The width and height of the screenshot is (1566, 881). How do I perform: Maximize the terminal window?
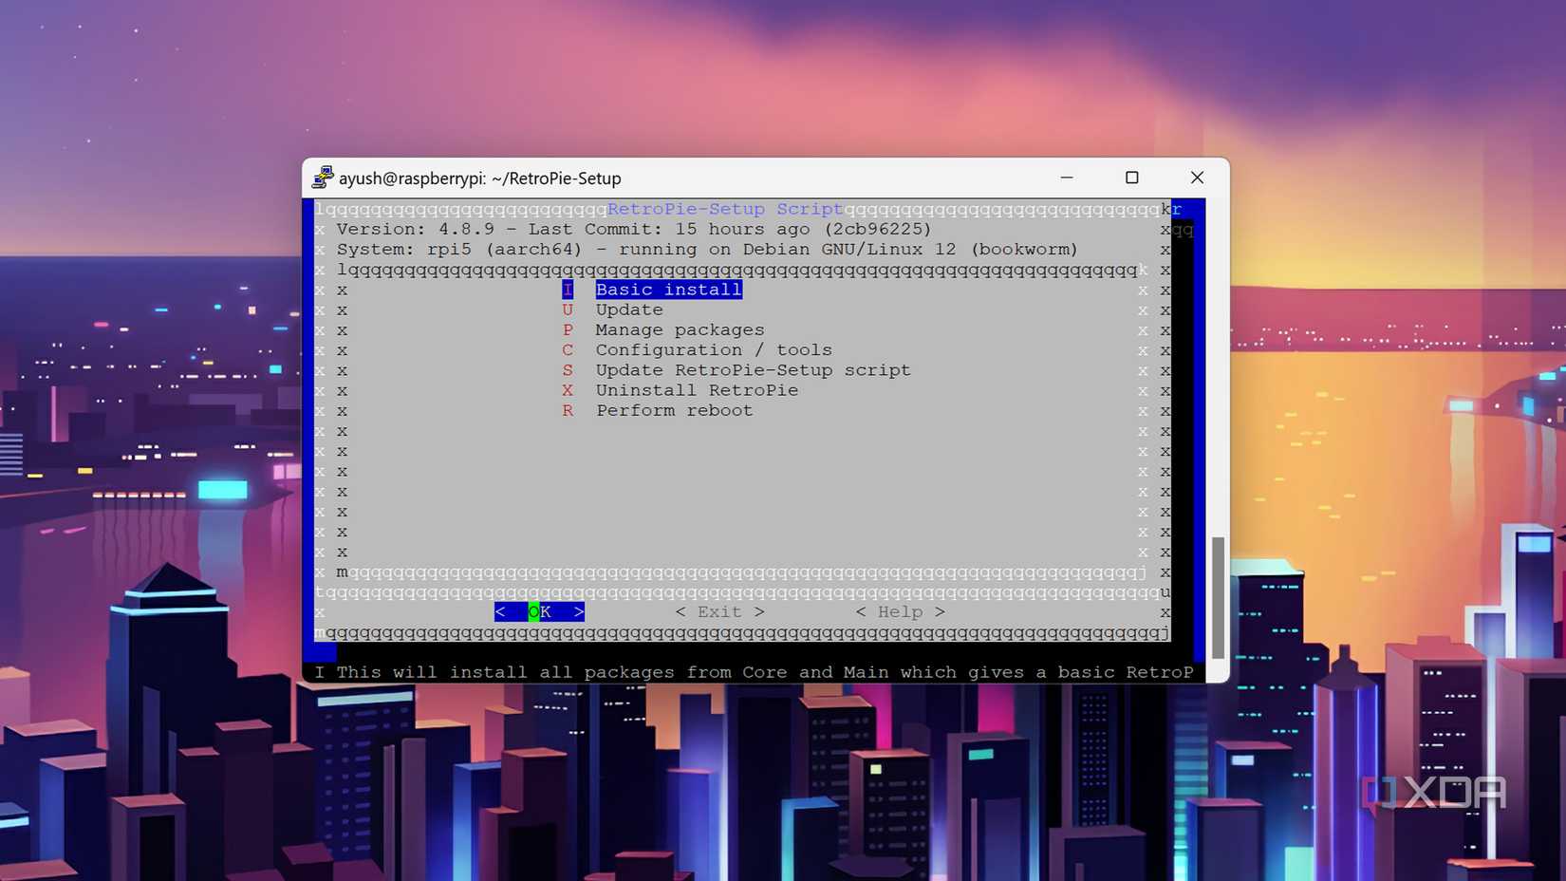coord(1131,178)
